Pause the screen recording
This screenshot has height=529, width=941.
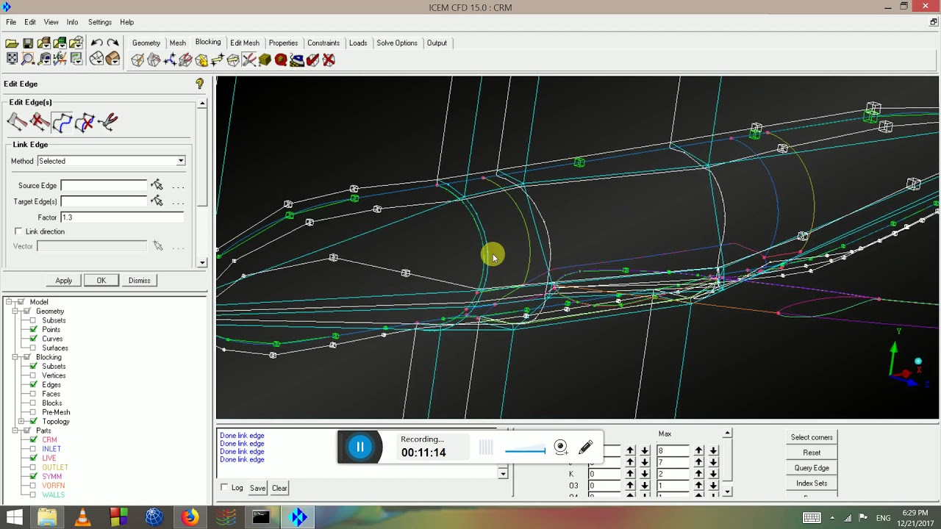(360, 447)
